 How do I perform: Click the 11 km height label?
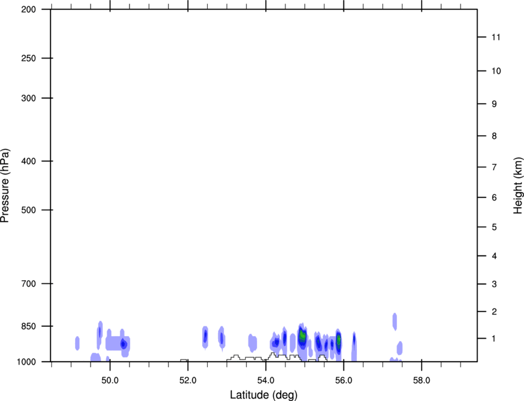pos(496,37)
